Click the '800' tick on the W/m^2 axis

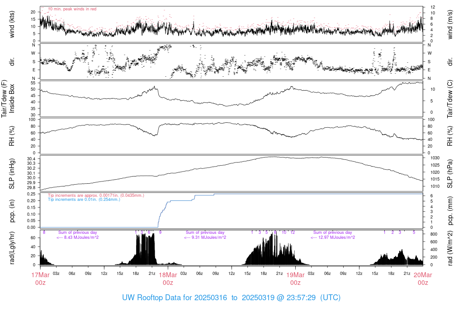(x=434, y=234)
